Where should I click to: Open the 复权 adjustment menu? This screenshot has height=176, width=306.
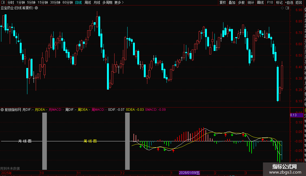point(223,2)
